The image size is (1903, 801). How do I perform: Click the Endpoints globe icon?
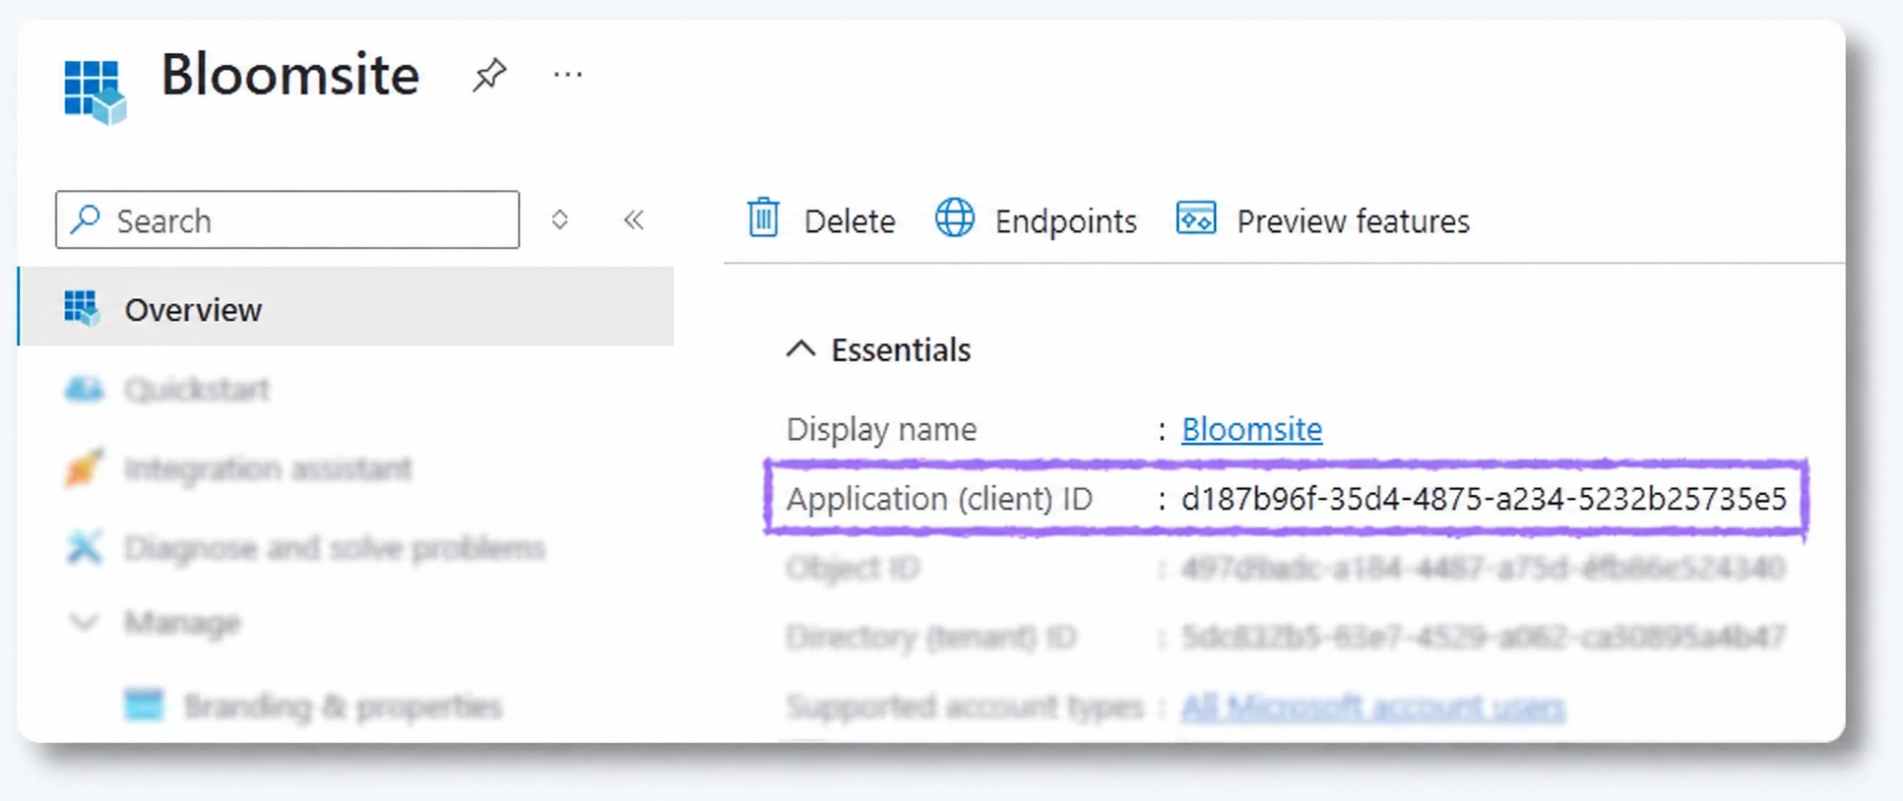[x=954, y=218]
